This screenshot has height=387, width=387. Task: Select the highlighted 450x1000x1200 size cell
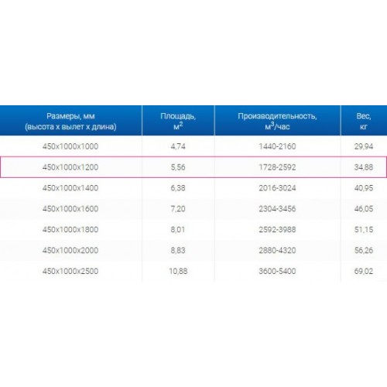click(70, 167)
